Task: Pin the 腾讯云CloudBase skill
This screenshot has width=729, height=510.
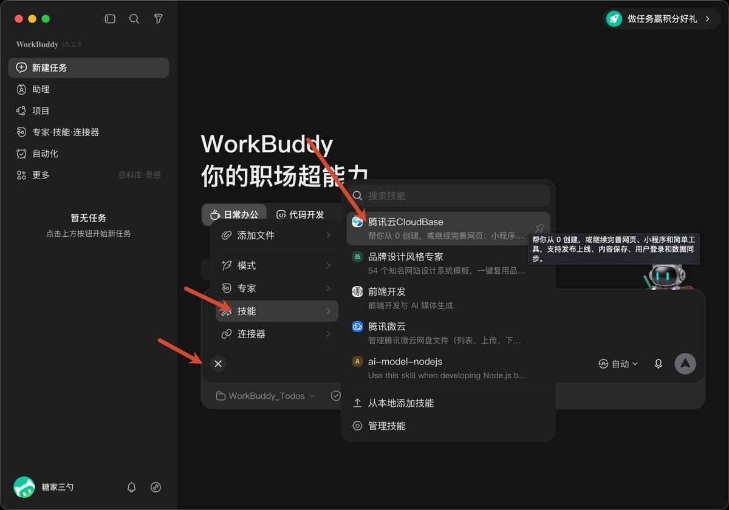Action: pos(539,228)
